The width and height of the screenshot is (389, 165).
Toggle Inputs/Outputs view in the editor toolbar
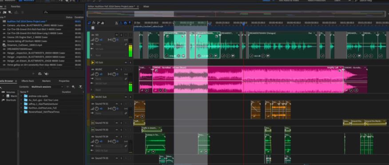(90, 23)
